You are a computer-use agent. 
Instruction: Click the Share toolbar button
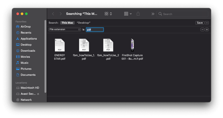[138, 14]
